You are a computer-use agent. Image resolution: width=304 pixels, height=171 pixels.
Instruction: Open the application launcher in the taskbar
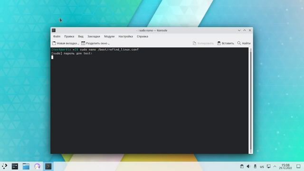click(4, 166)
